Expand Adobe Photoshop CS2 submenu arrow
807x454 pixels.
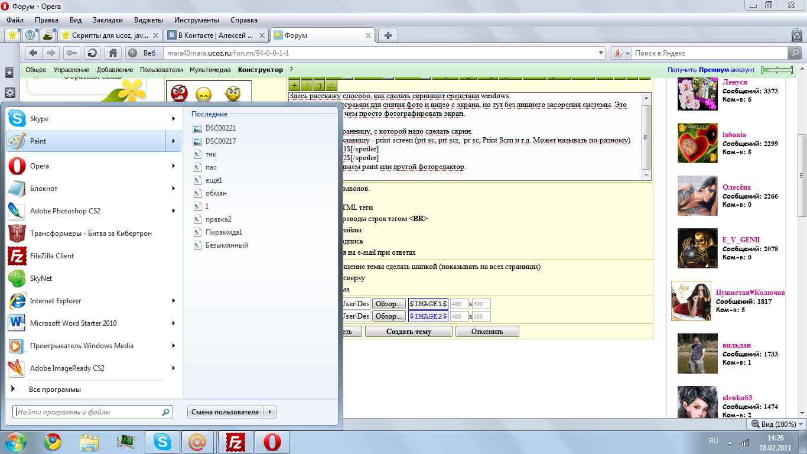(174, 211)
